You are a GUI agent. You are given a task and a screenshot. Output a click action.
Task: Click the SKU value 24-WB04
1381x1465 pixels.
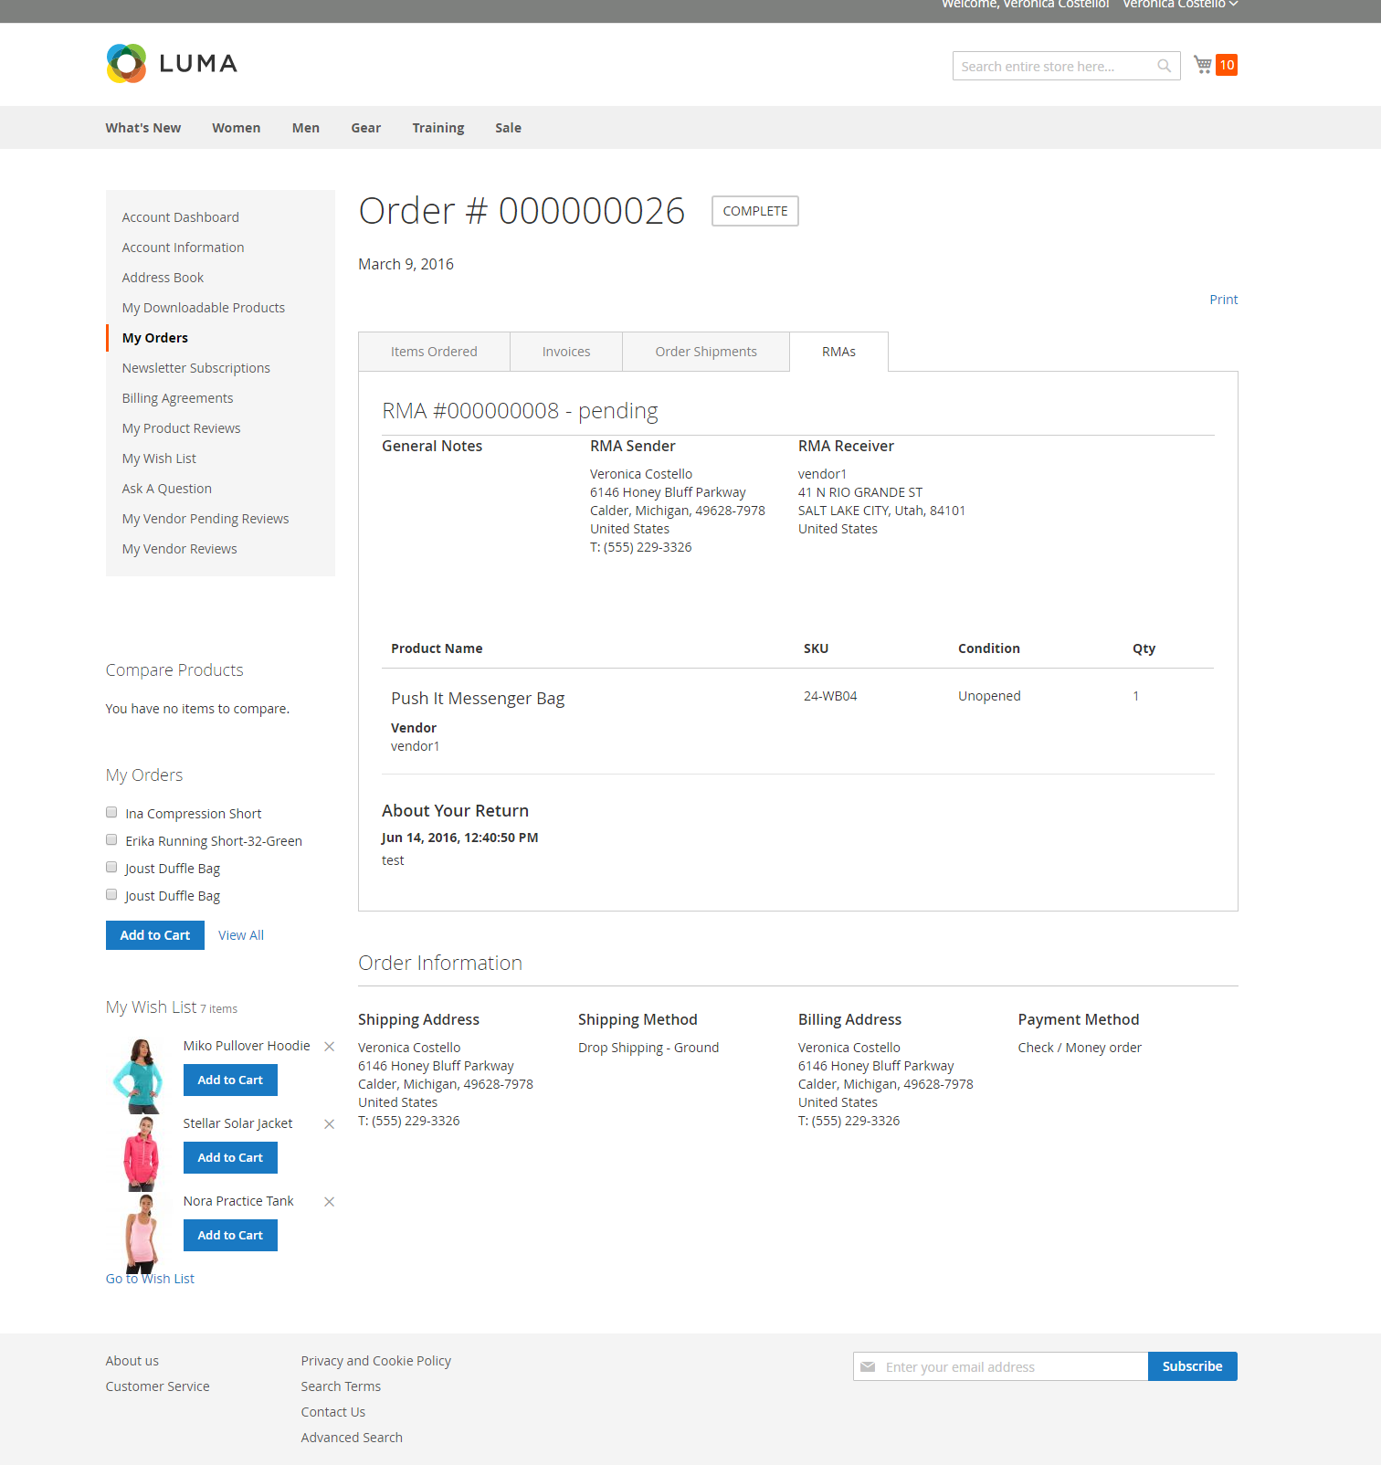click(830, 696)
